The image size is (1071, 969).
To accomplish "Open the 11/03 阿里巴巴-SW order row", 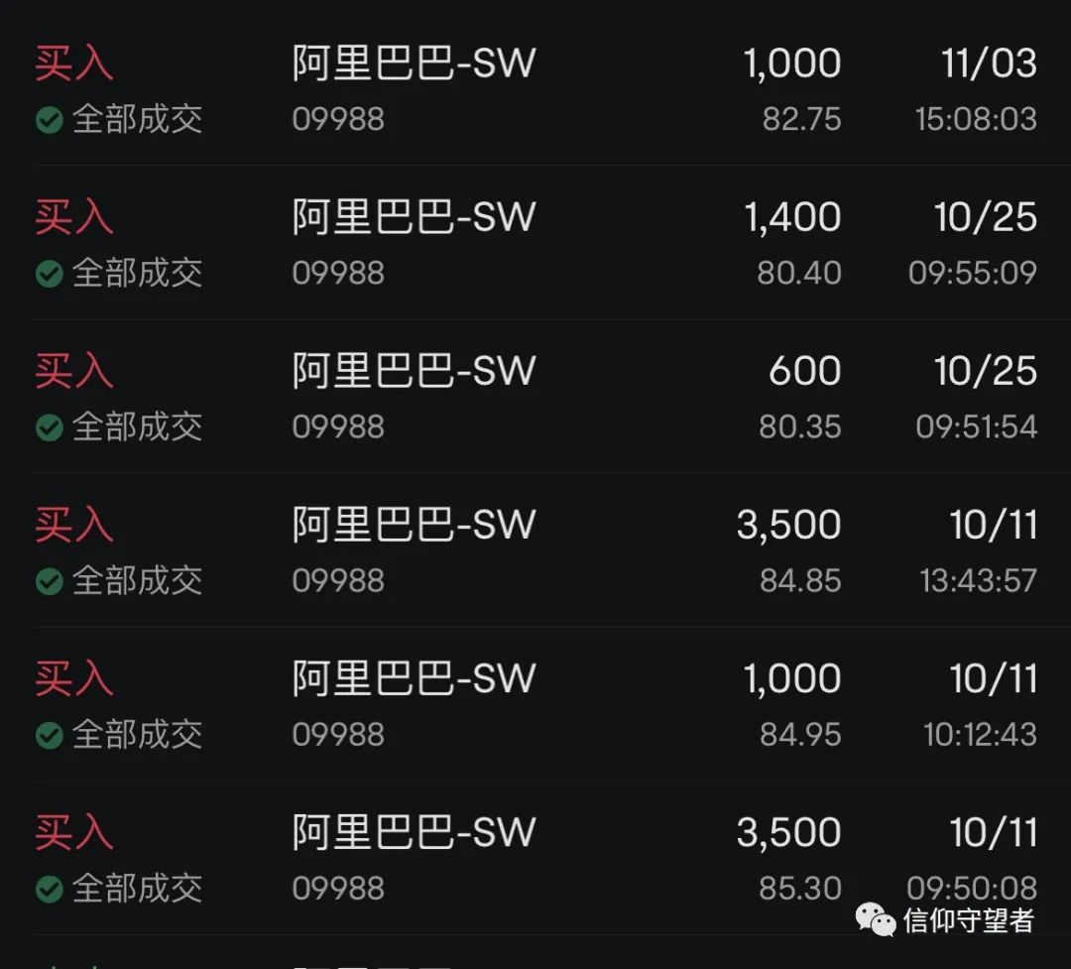I will [x=535, y=89].
